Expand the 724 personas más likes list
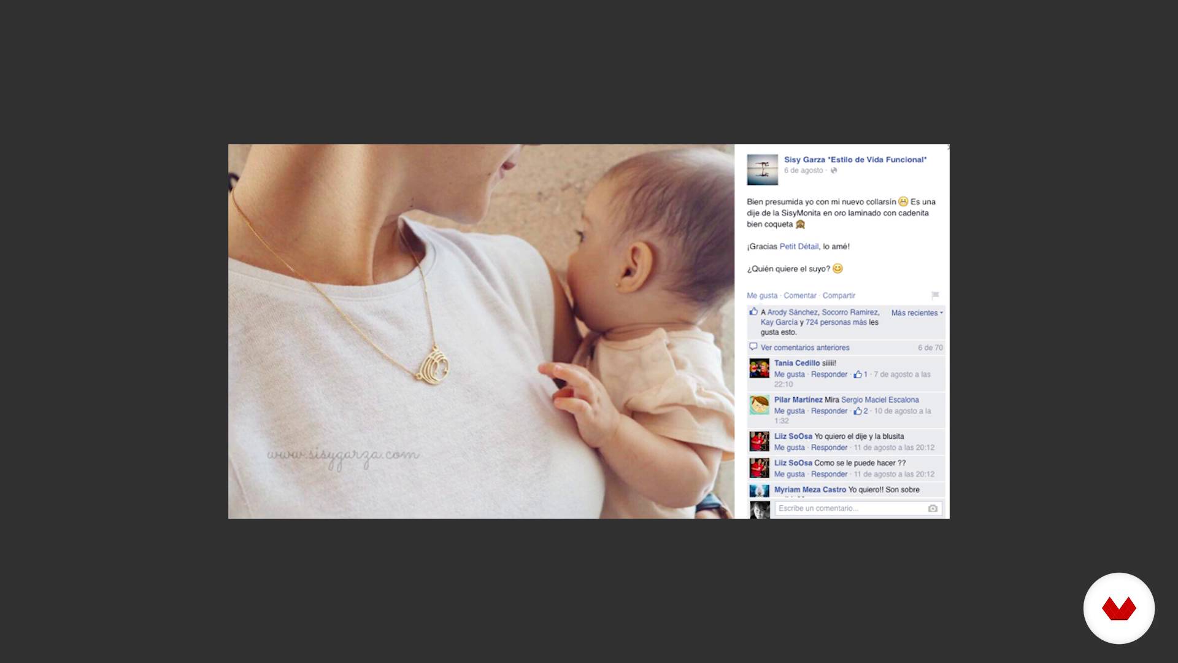1178x663 pixels. (x=836, y=322)
